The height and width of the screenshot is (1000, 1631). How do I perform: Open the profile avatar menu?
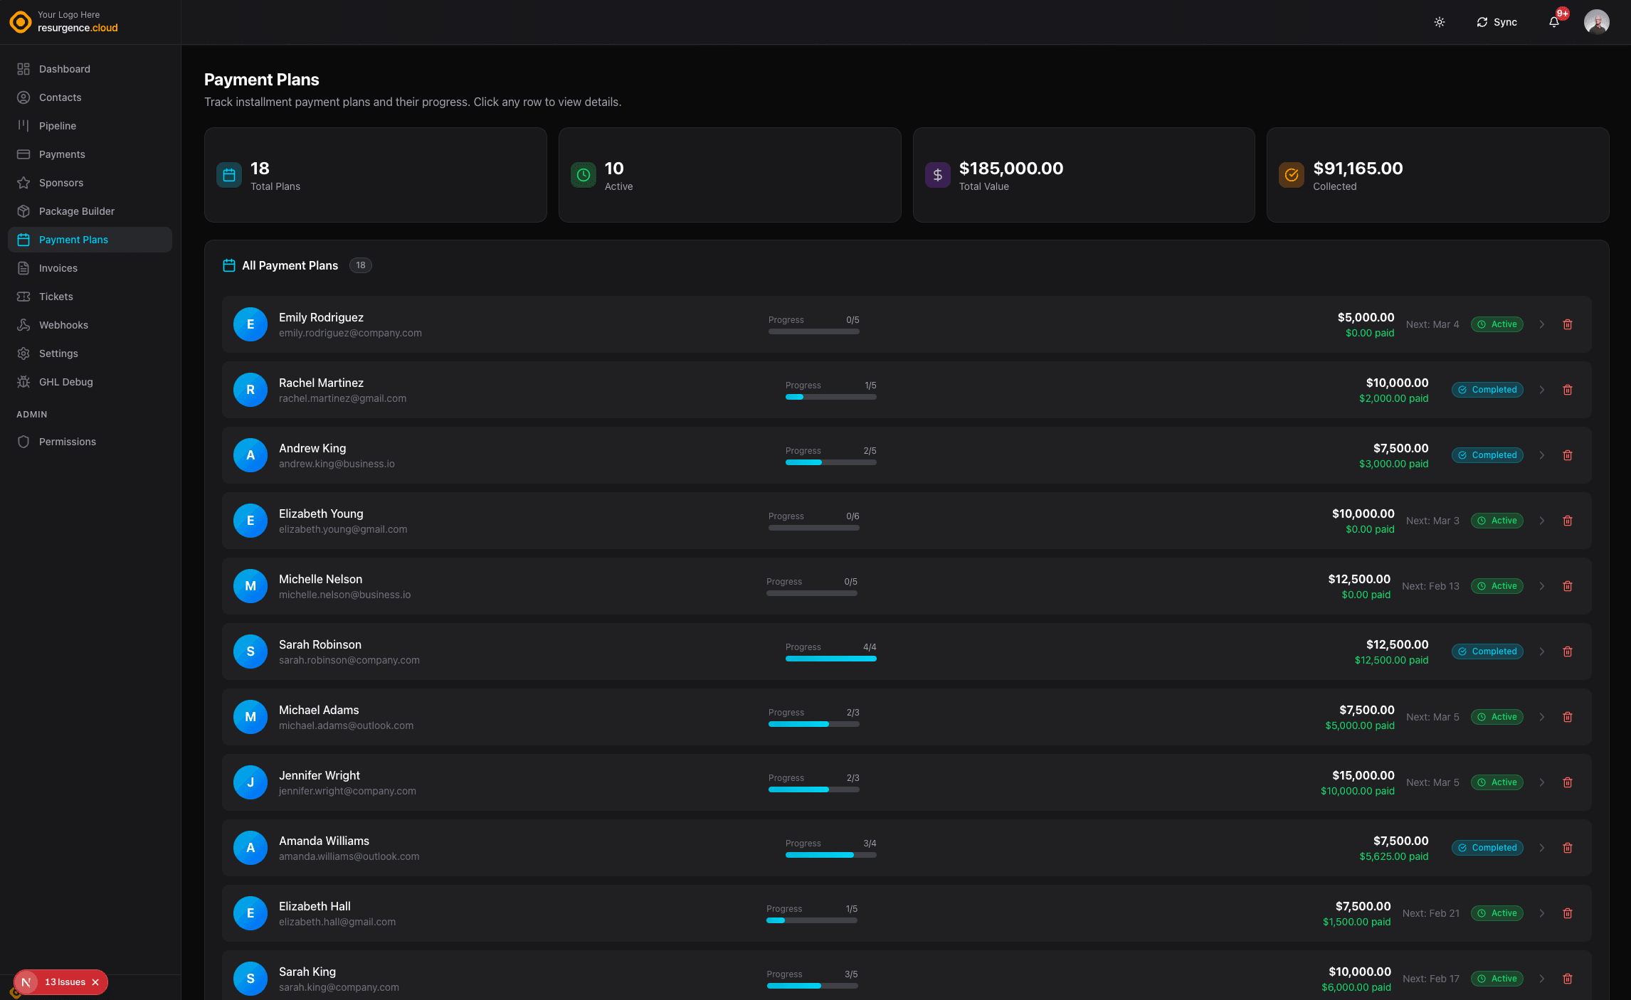(x=1597, y=22)
